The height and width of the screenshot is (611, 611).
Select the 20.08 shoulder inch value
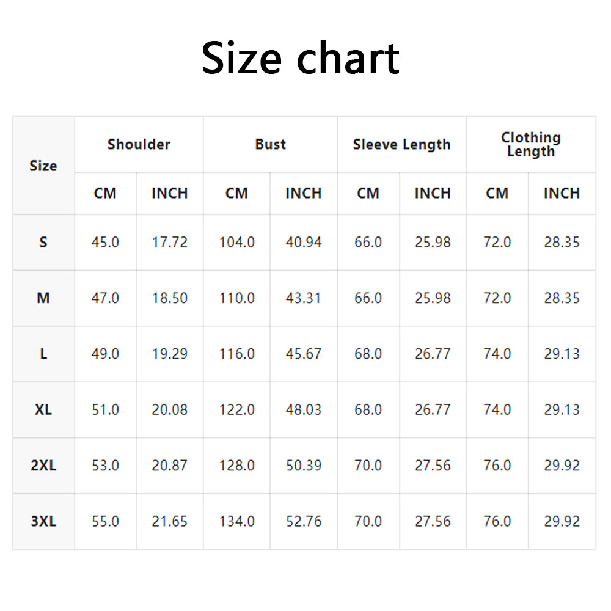[x=170, y=410]
